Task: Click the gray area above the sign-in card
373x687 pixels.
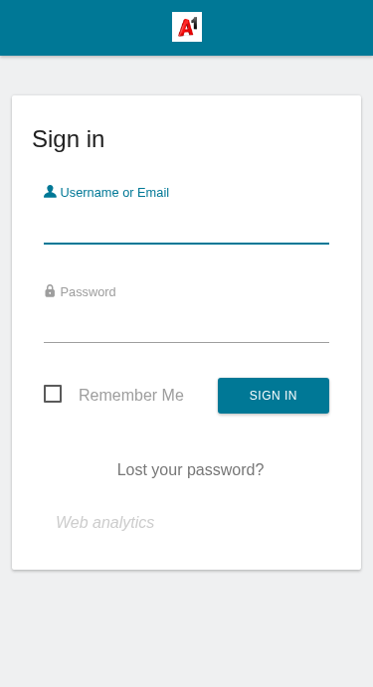Action: coord(186,76)
